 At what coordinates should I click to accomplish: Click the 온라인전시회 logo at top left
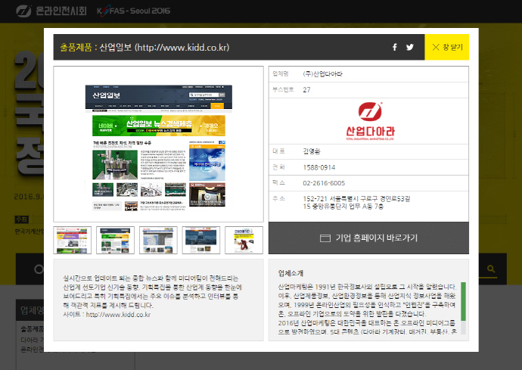(x=50, y=11)
